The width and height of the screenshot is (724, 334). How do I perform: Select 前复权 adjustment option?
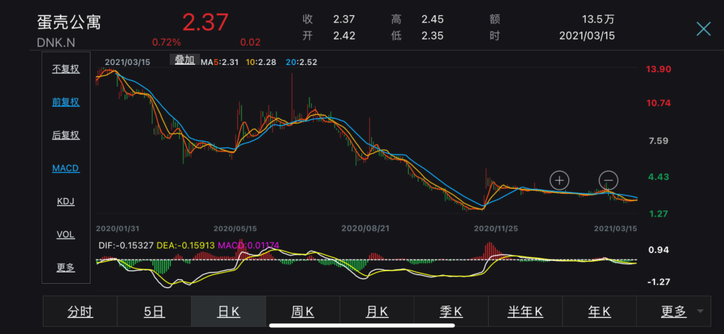tap(66, 102)
